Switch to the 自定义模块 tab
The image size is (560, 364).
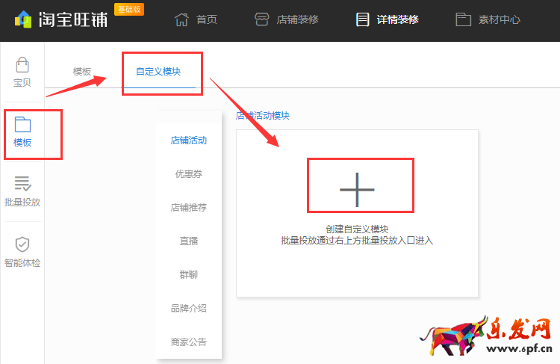tap(158, 72)
